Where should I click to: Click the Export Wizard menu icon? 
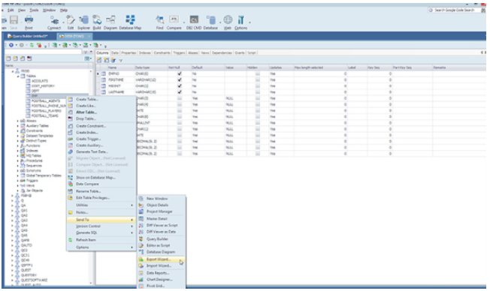(141, 259)
